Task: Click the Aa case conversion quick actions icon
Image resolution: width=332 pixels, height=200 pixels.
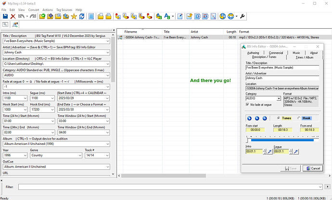Action: 167,16
